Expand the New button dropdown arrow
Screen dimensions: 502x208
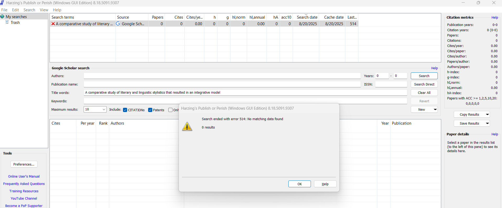(x=435, y=109)
